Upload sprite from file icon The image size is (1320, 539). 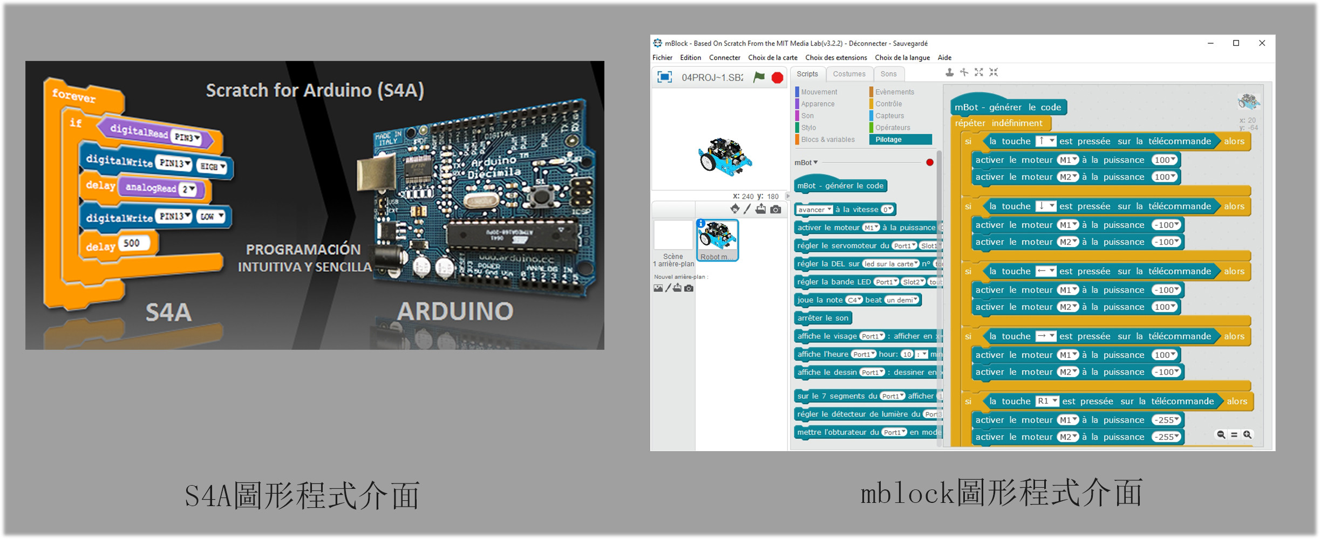tap(760, 209)
